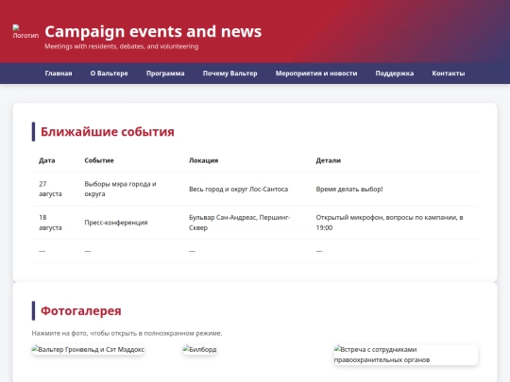
Task: Open the Контакты navigation link
Action: (449, 74)
